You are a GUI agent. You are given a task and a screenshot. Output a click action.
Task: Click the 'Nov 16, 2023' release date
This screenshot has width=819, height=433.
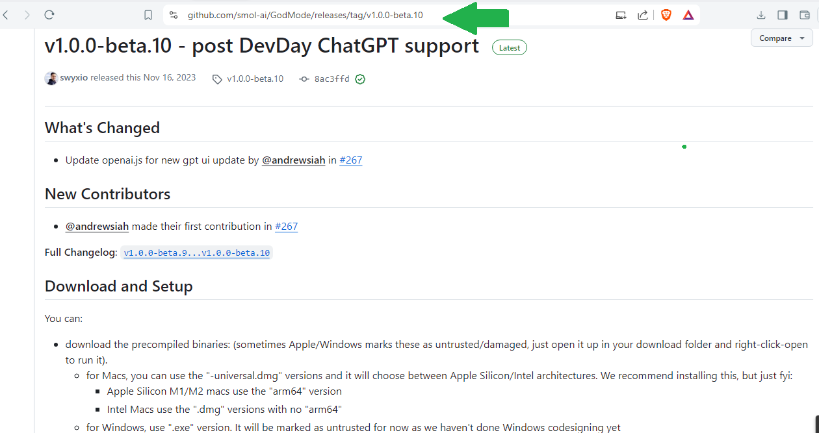pyautogui.click(x=170, y=78)
